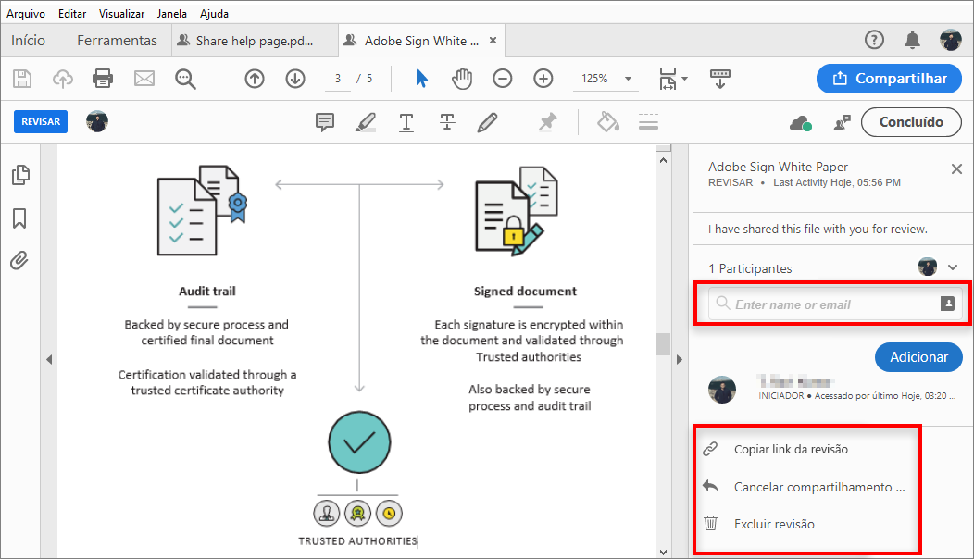Image resolution: width=974 pixels, height=559 pixels.
Task: Zoom in with the plus icon
Action: [543, 79]
